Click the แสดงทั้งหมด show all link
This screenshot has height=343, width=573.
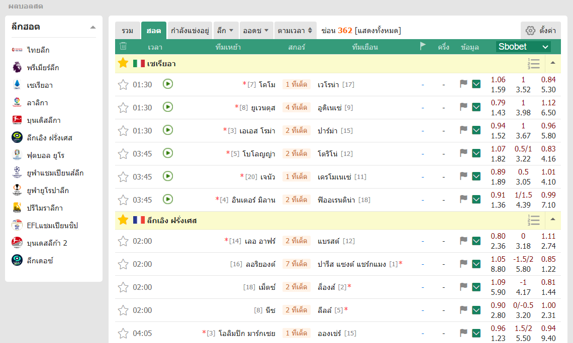tap(377, 31)
